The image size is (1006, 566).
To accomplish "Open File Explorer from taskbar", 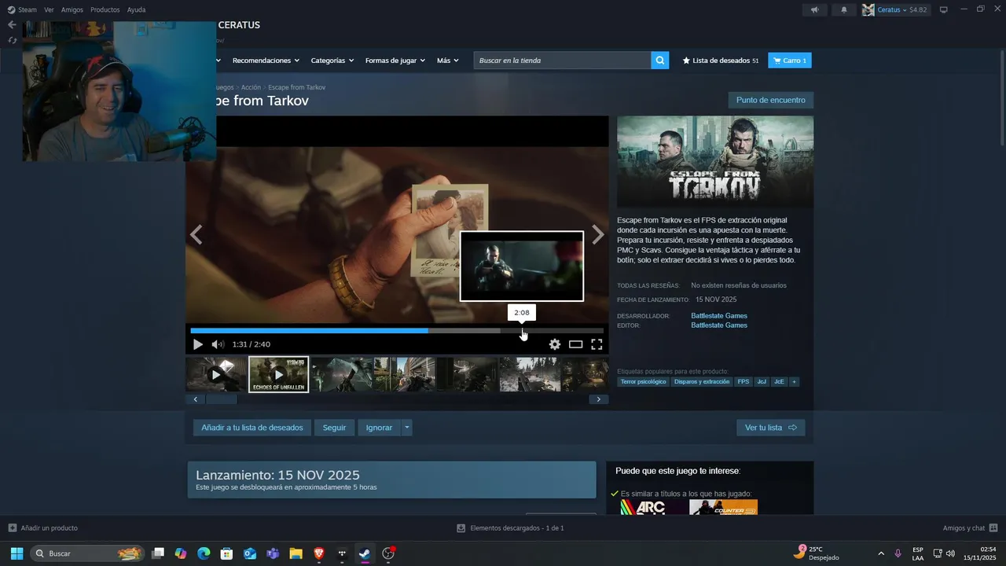I will 296,553.
